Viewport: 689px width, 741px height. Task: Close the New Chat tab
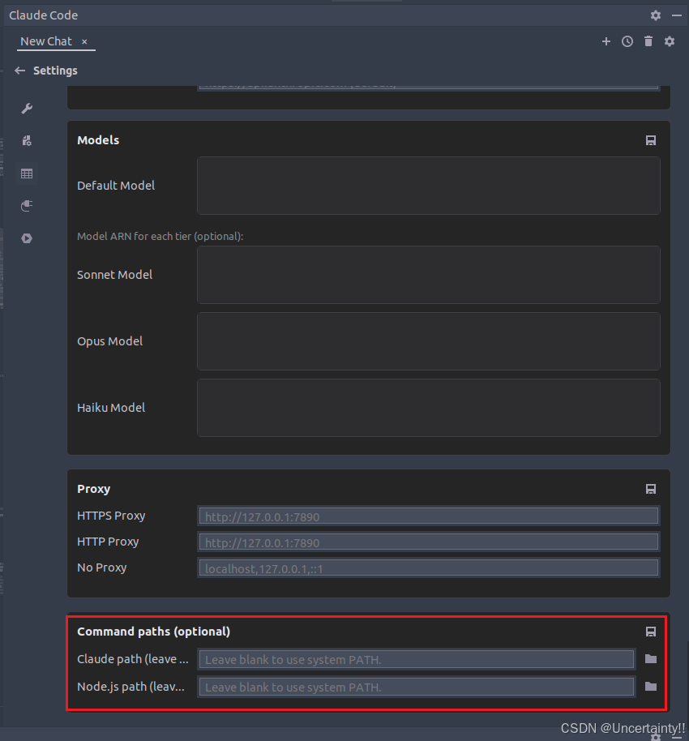tap(84, 42)
